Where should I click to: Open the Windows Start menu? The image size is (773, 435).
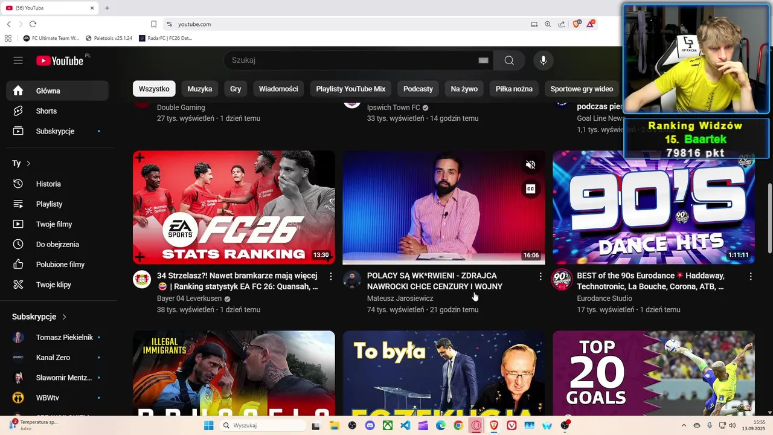coord(208,425)
